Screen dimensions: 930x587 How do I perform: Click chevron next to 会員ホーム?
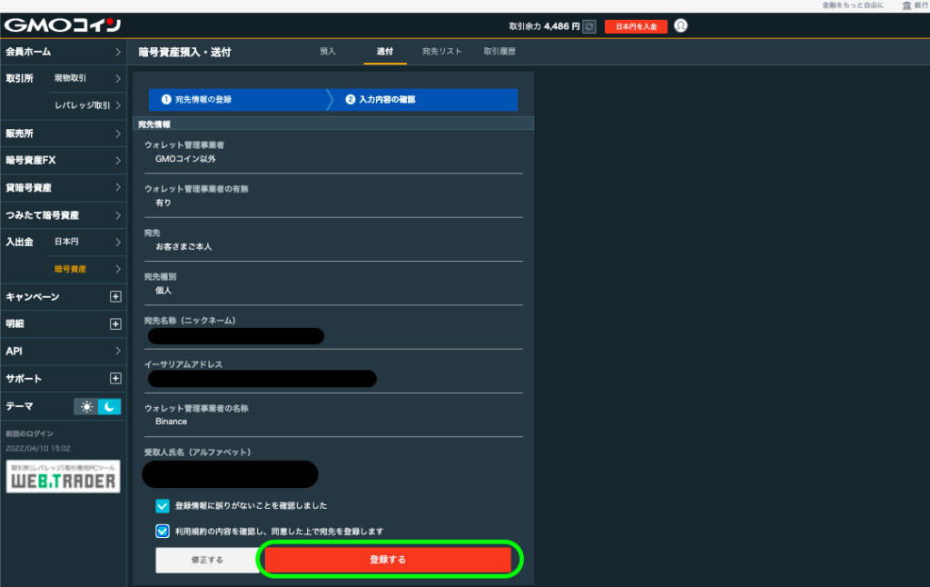(x=118, y=52)
